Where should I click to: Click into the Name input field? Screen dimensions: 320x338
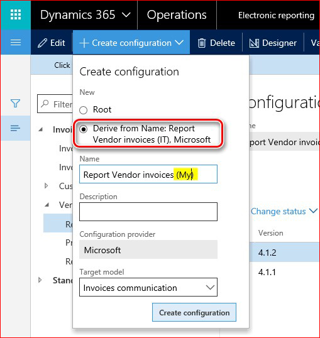click(148, 174)
